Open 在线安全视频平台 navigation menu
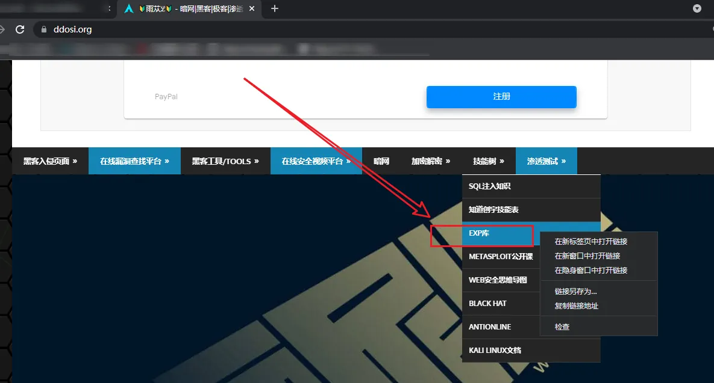 coord(316,161)
